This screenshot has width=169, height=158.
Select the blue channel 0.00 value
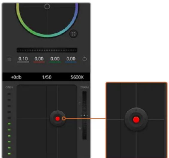pyautogui.click(x=71, y=59)
